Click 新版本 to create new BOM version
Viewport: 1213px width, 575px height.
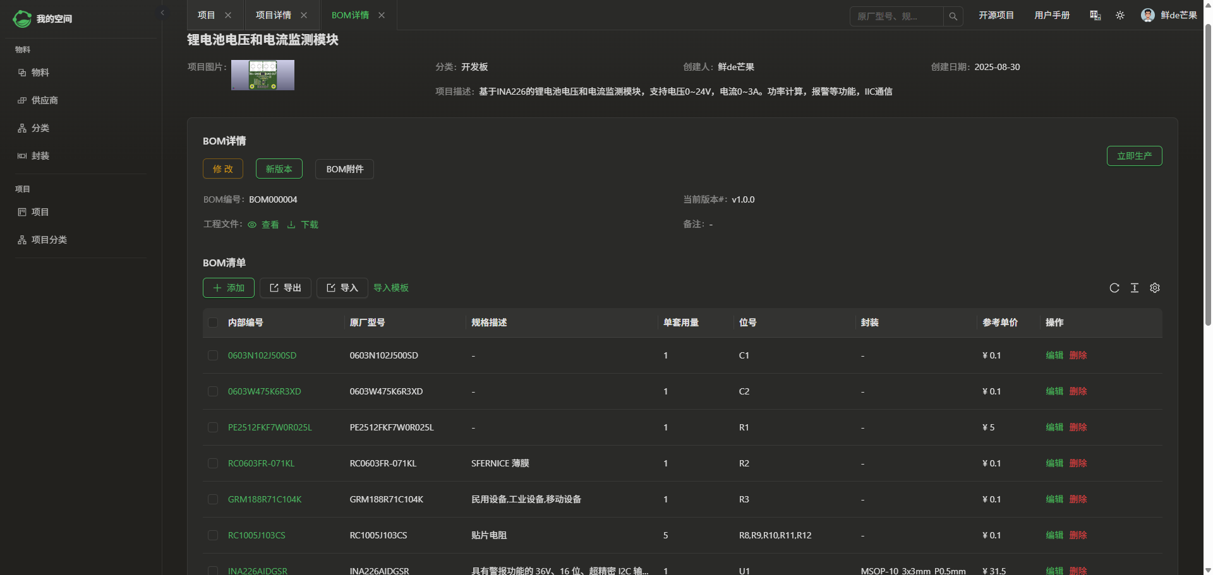pyautogui.click(x=279, y=169)
